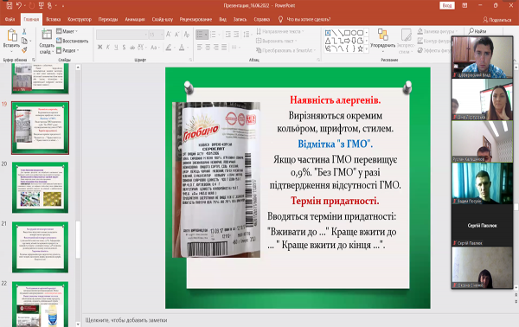Click the Increase font size icon
The image size is (519, 327).
[x=169, y=34]
